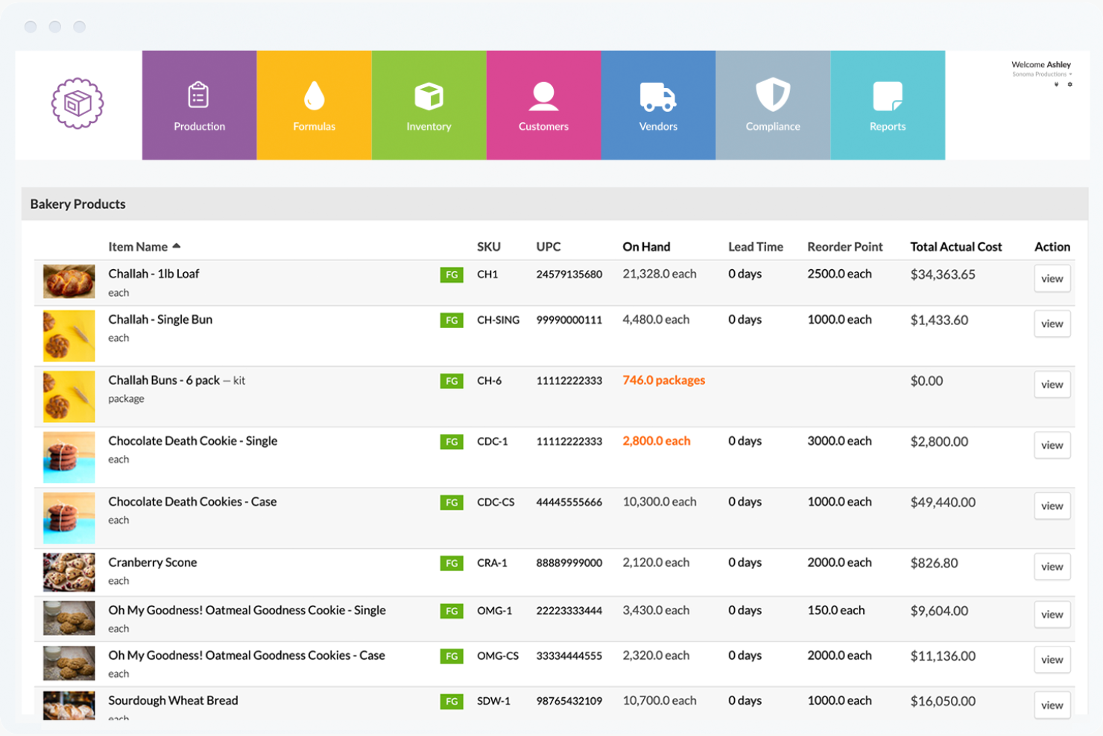Select the 21,328.0 each on-hand value
Viewport: 1103px width, 736px height.
pyautogui.click(x=660, y=274)
